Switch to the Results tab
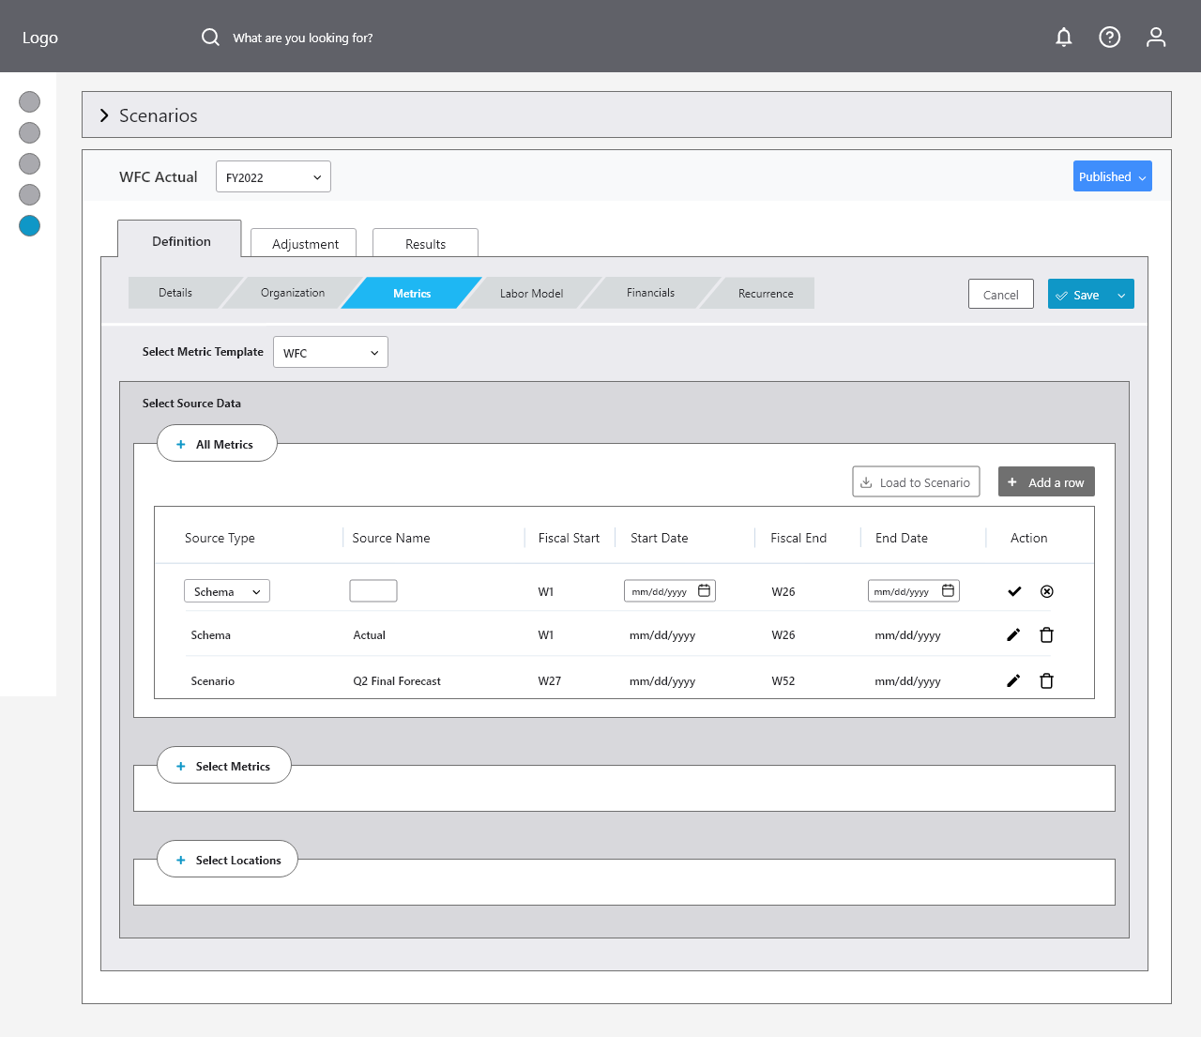Image resolution: width=1201 pixels, height=1037 pixels. coord(425,243)
